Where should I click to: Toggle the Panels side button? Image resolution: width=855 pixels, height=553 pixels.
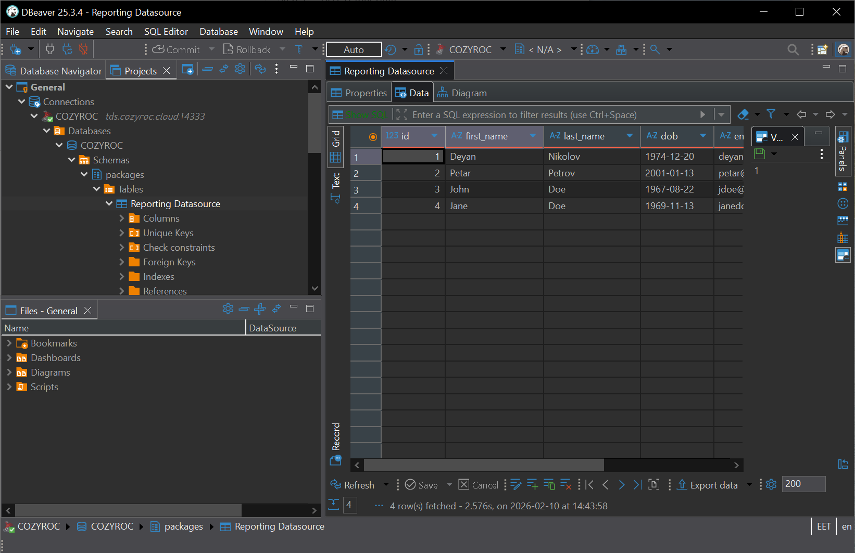pos(842,151)
